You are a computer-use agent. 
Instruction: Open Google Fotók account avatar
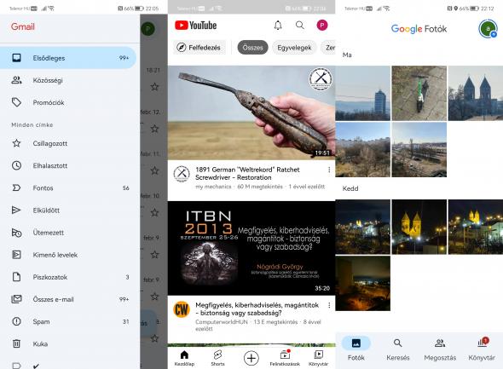pyautogui.click(x=488, y=29)
